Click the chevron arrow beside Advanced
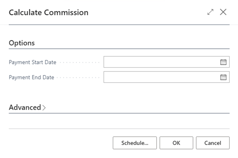This screenshot has width=238, height=158. pos(44,108)
